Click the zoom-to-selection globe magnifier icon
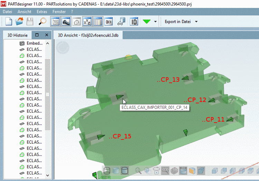Viewport: 259px width, 181px height. (147, 171)
